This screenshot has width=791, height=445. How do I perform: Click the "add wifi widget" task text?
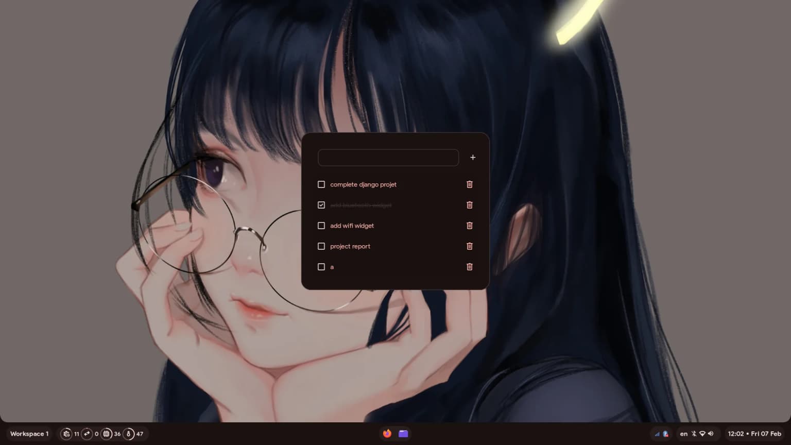[352, 226]
